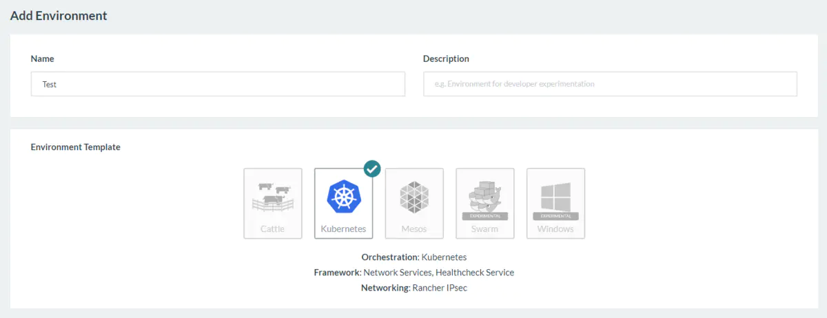Click the Environment Template label

click(76, 147)
